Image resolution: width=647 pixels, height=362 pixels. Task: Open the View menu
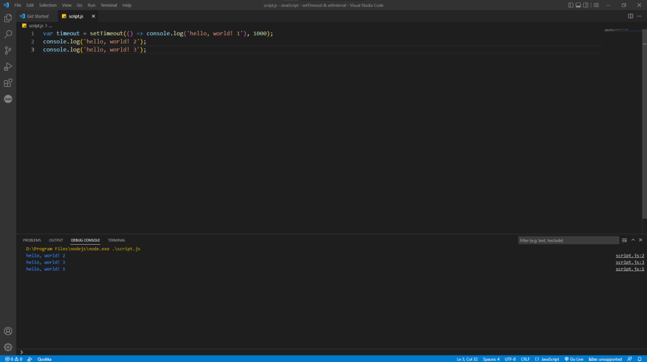pos(66,5)
